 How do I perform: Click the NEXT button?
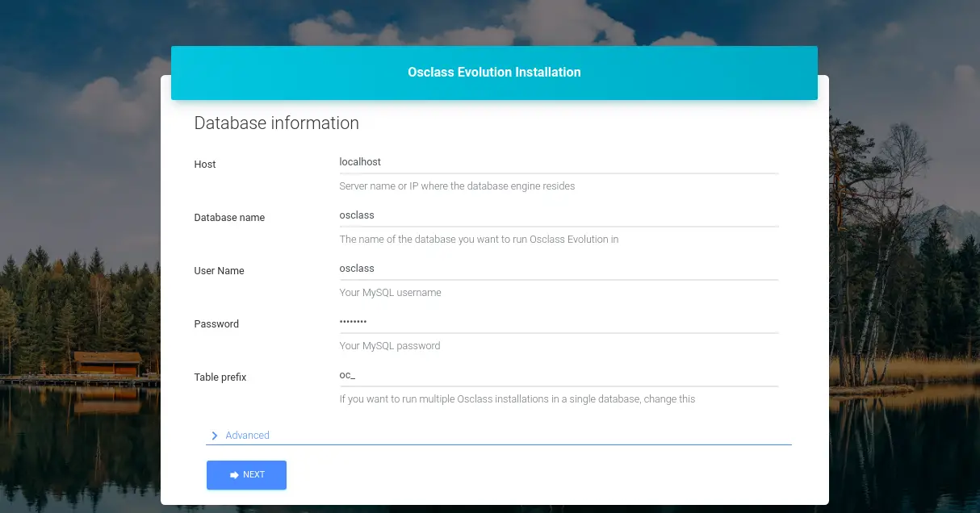(246, 475)
